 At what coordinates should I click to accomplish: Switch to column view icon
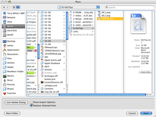[18, 7]
